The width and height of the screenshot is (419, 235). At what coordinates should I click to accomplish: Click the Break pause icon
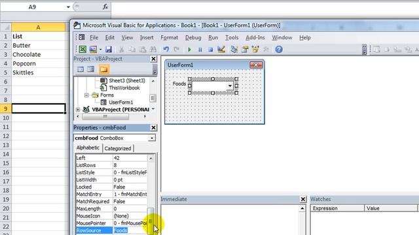[200, 50]
